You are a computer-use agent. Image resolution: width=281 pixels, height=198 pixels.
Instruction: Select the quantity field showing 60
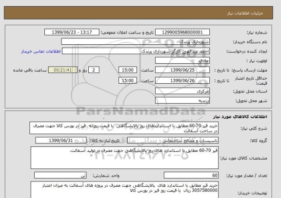[191, 175]
